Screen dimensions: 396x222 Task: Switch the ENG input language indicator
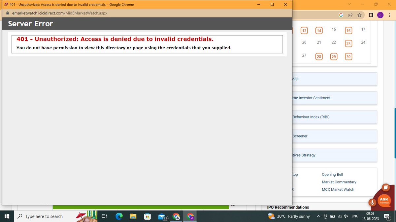[355, 216]
